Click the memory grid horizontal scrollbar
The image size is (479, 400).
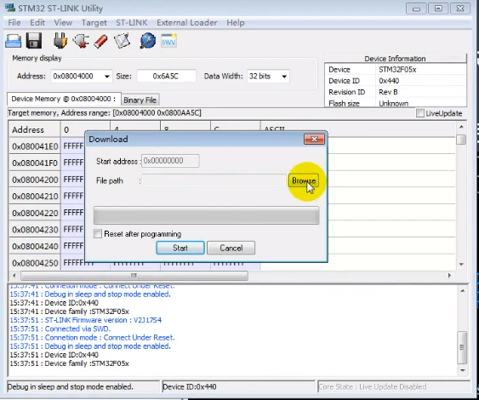coord(134,276)
